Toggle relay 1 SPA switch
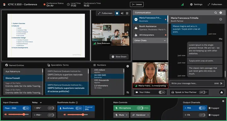Viewport: 227px width, 121px height. coord(51,108)
